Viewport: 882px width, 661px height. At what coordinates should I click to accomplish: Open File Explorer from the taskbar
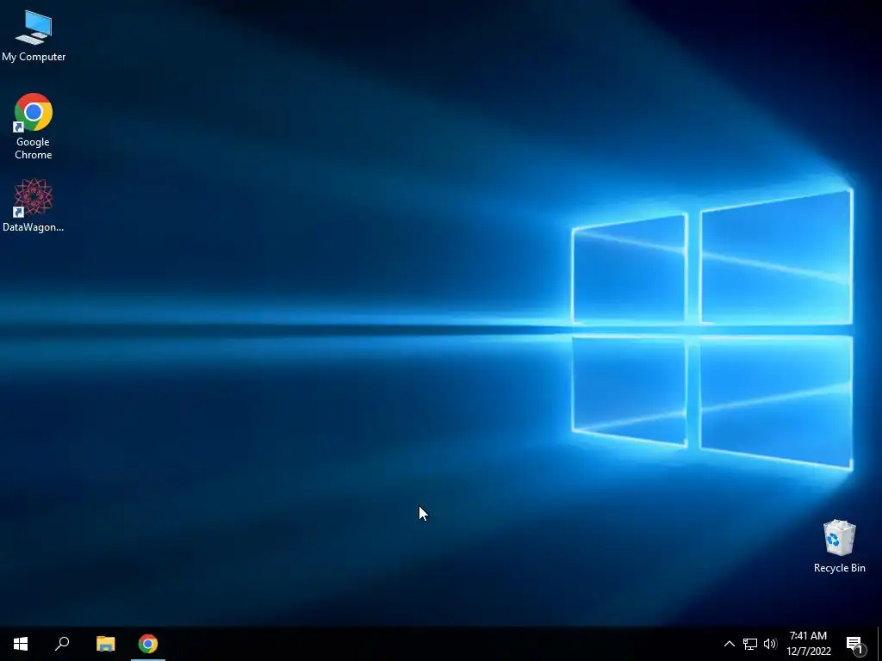[106, 644]
